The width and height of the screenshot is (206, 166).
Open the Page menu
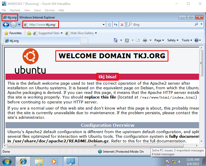pyautogui.click(x=159, y=40)
